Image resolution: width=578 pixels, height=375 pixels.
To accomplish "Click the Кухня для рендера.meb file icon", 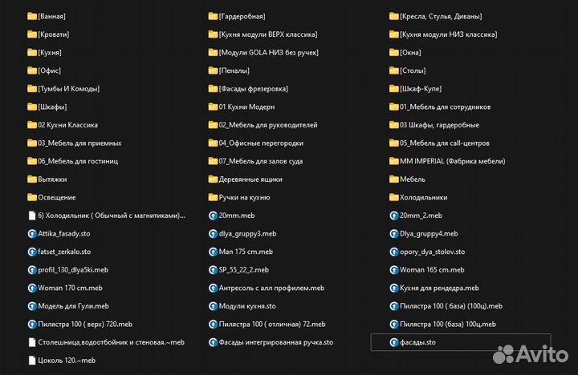I will click(x=393, y=288).
